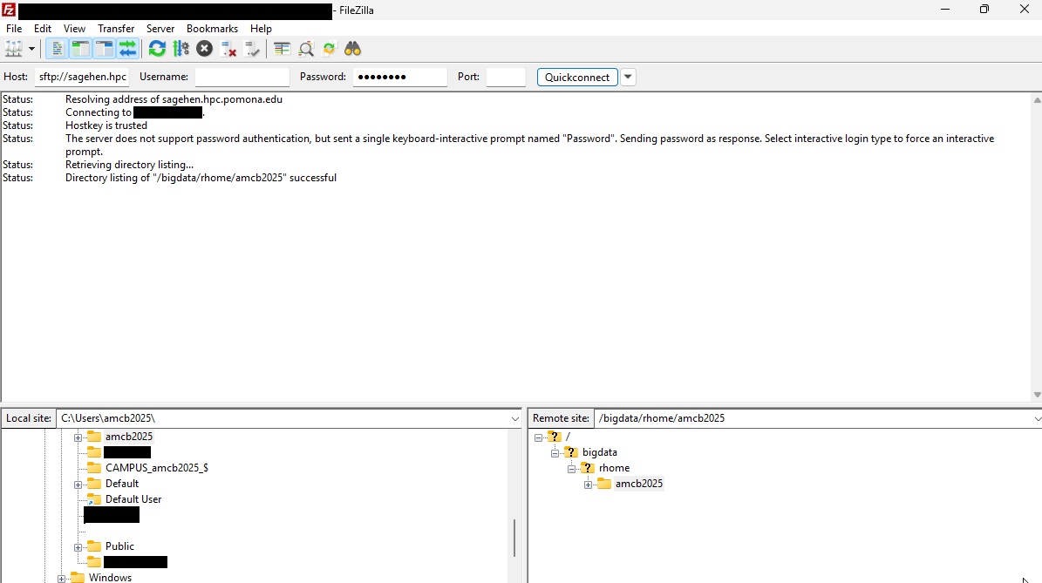Click message log scroll up arrow
Image resolution: width=1042 pixels, height=583 pixels.
(1037, 99)
